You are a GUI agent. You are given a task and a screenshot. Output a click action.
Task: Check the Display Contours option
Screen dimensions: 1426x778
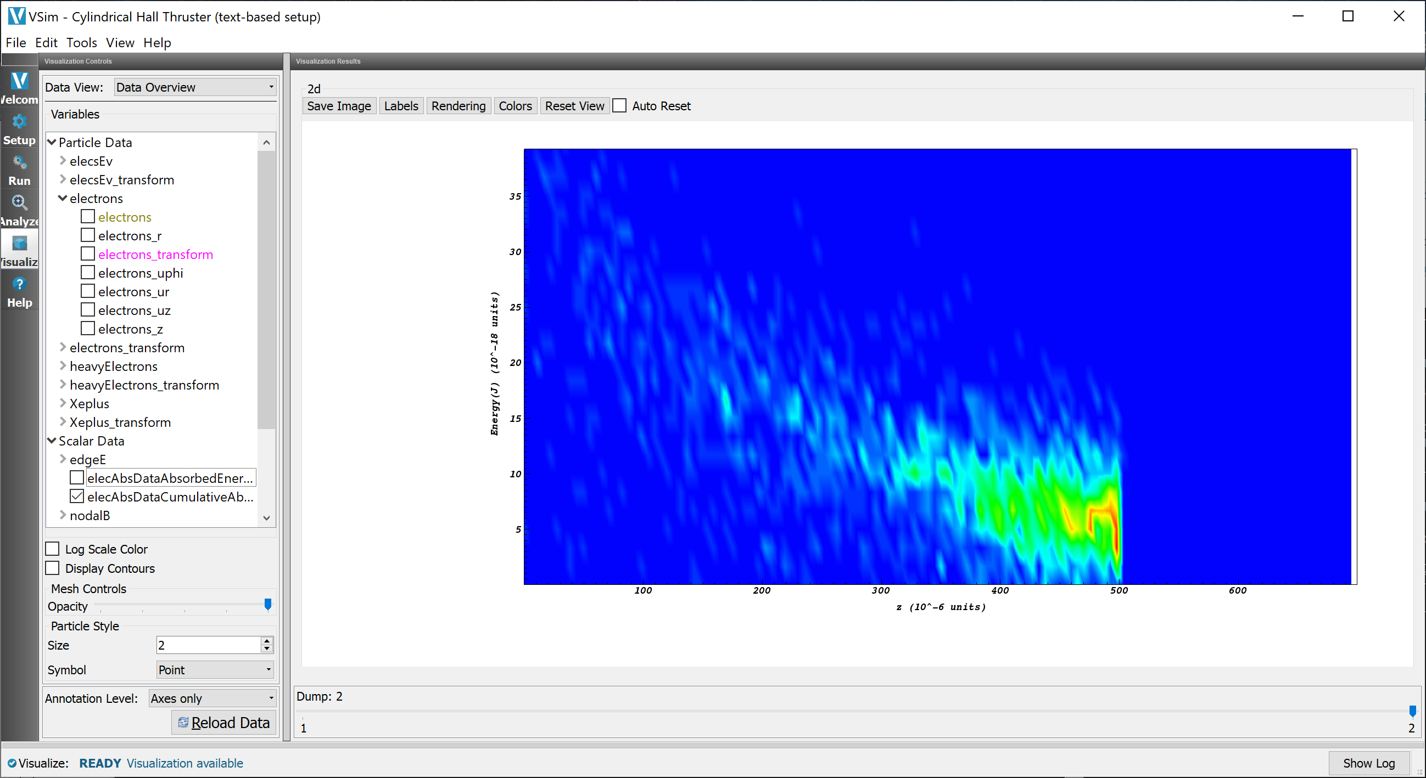(53, 567)
